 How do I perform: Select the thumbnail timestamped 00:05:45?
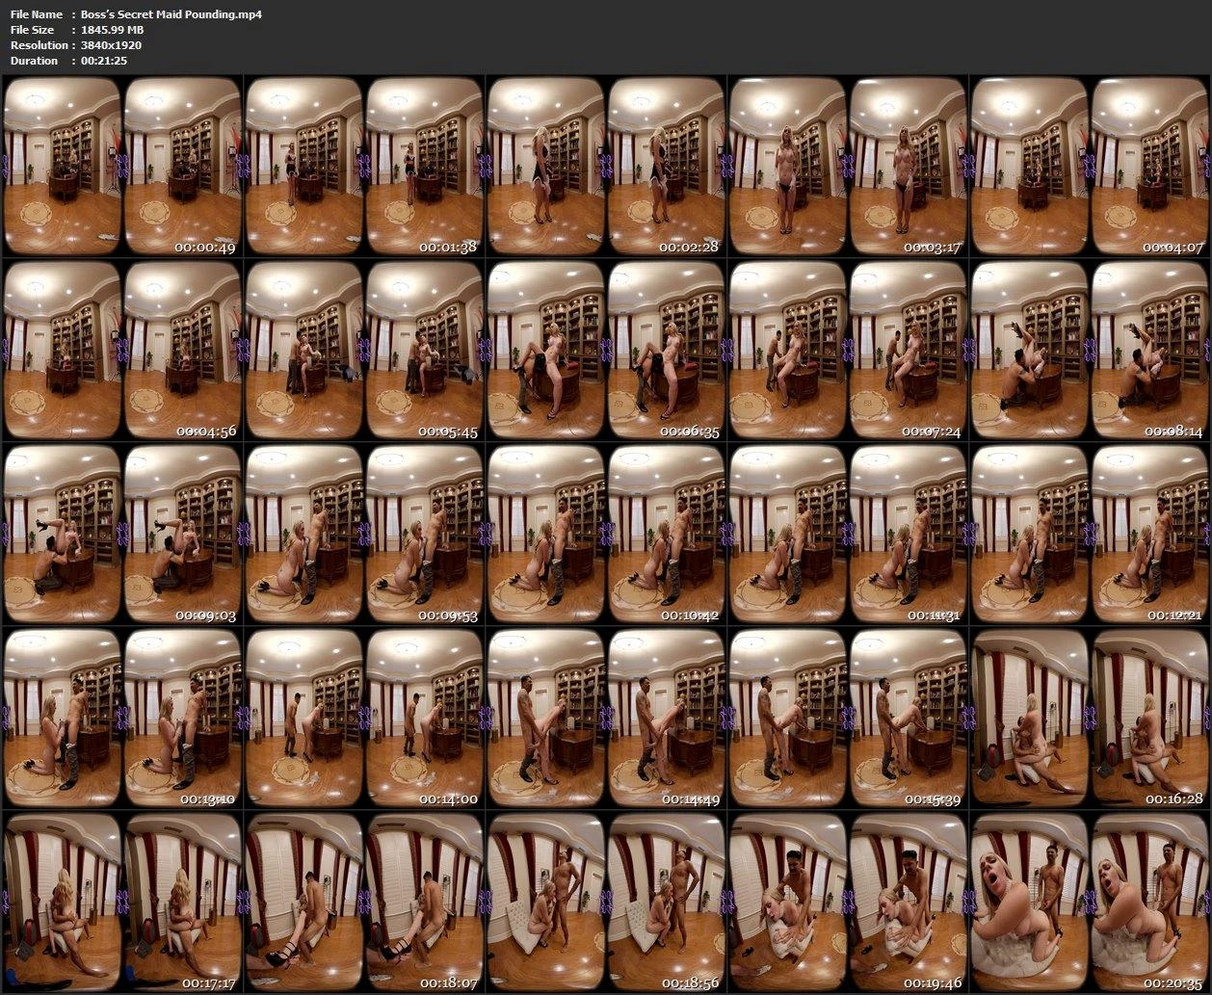364,351
